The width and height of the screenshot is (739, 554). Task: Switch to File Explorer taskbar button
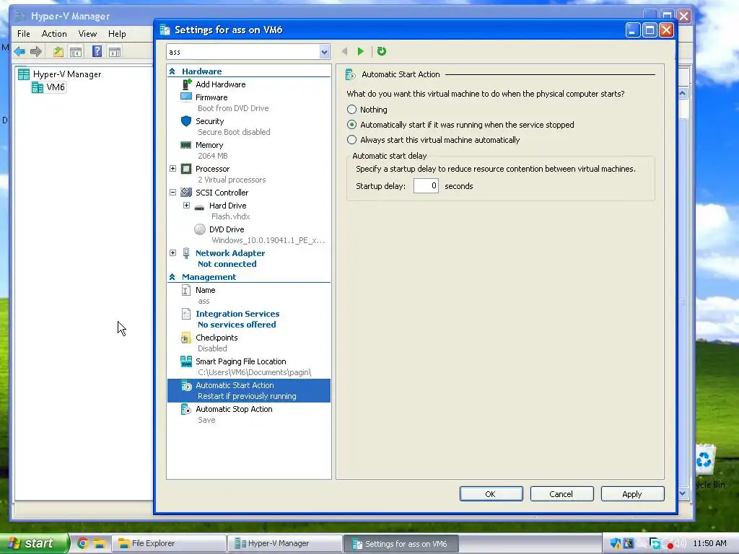pyautogui.click(x=169, y=543)
